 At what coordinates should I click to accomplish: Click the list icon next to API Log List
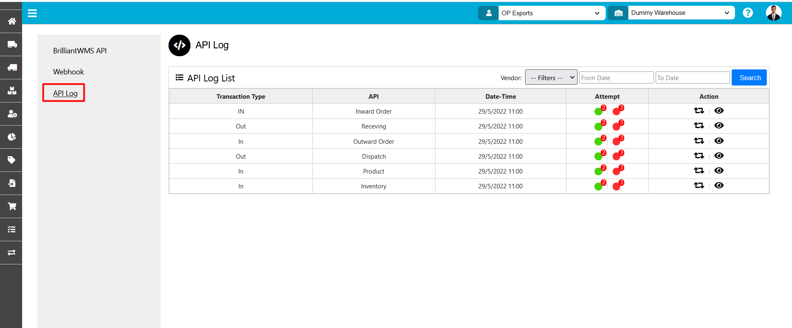[179, 78]
